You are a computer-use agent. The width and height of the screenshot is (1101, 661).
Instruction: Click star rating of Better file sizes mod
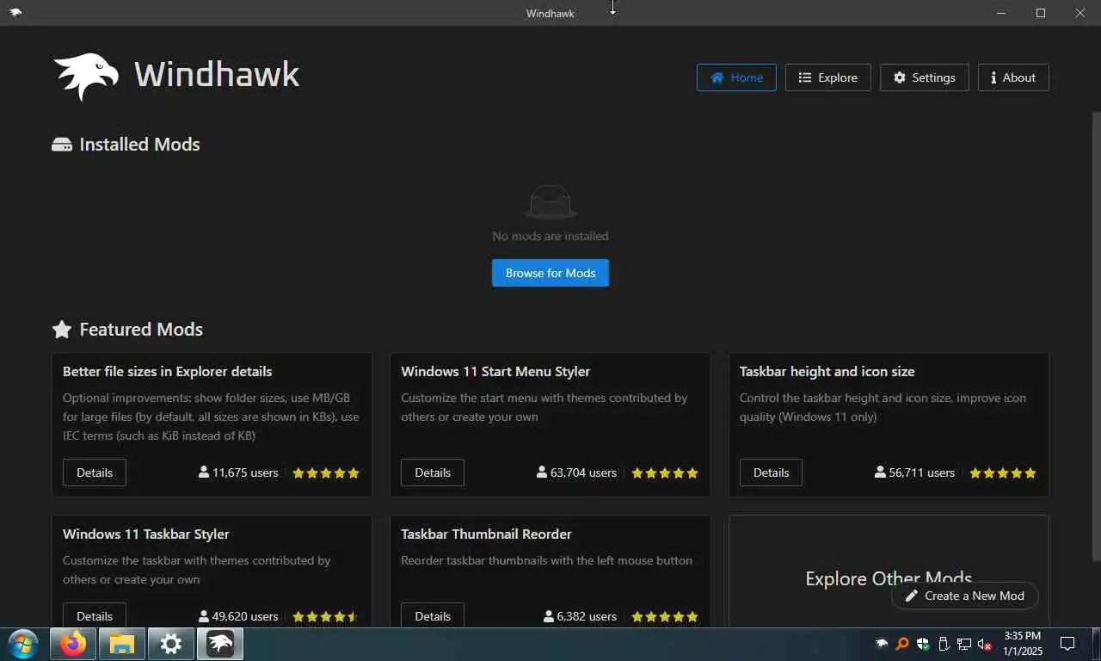tap(326, 473)
